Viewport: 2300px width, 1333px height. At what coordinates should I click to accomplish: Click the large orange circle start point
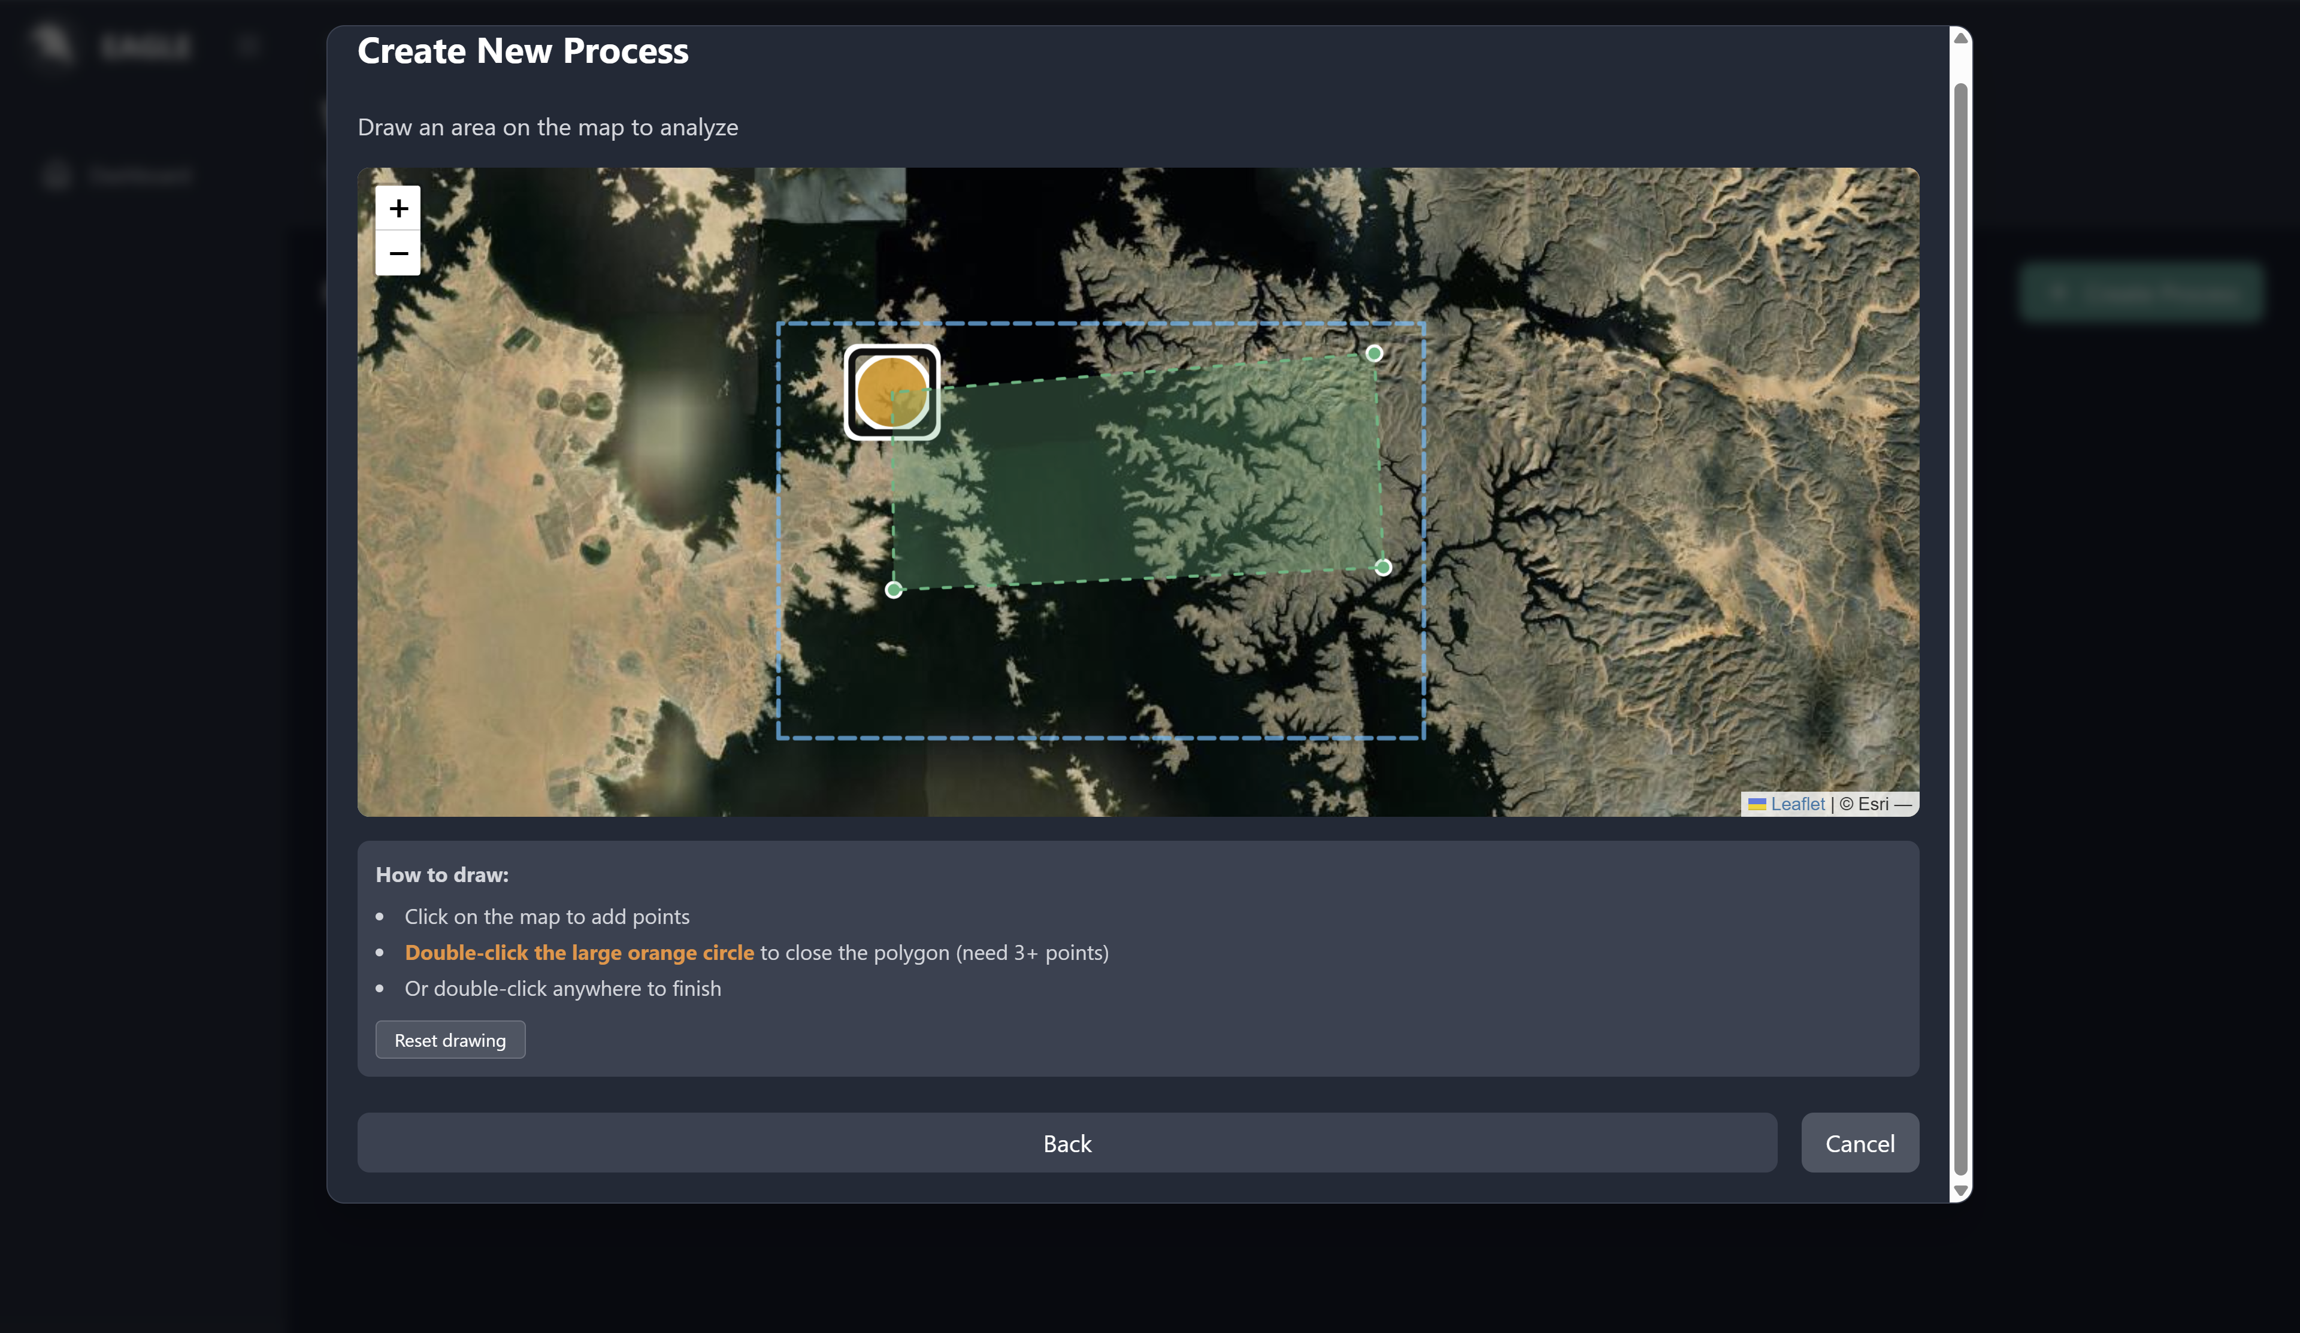click(892, 392)
